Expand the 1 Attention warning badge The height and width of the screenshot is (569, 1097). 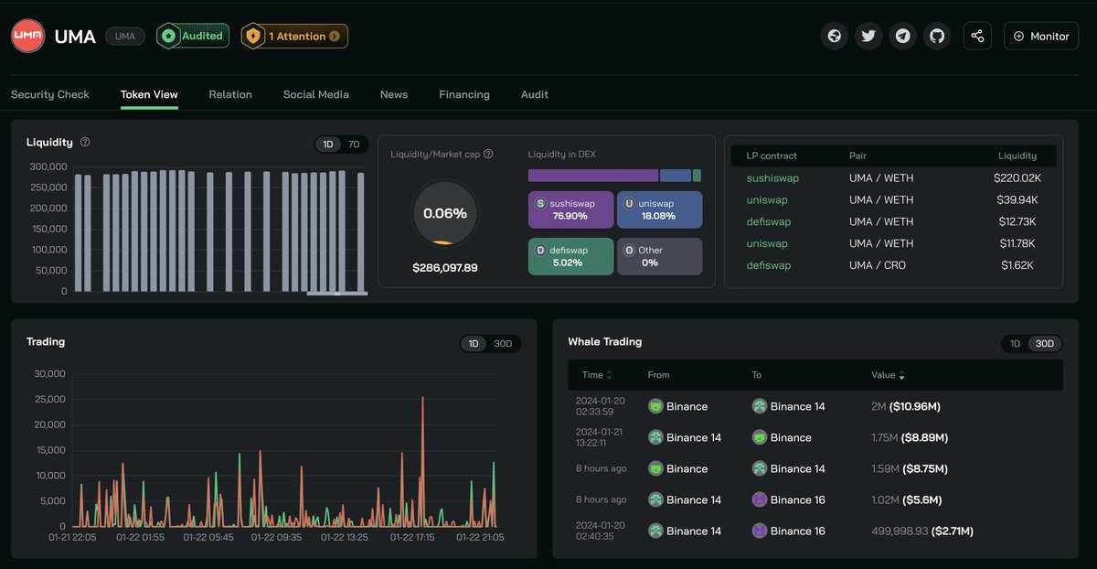point(294,36)
